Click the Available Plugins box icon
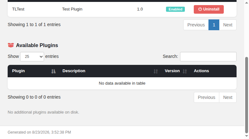The height and width of the screenshot is (139, 249). [x=11, y=45]
